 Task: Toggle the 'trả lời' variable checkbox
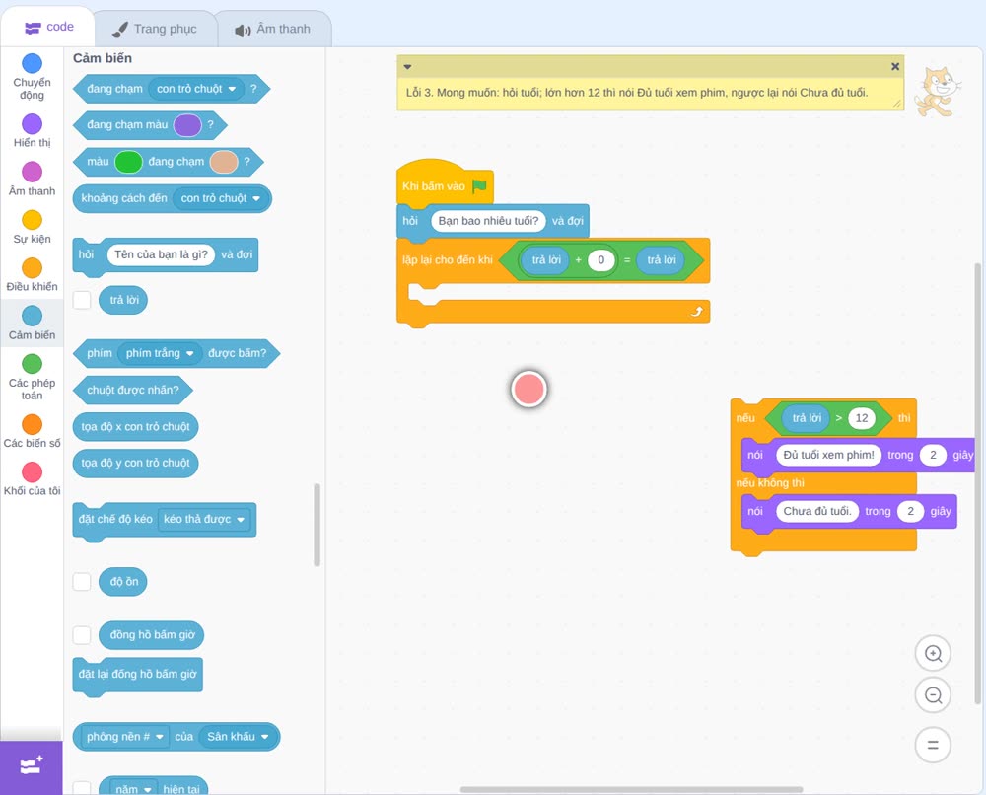[82, 300]
